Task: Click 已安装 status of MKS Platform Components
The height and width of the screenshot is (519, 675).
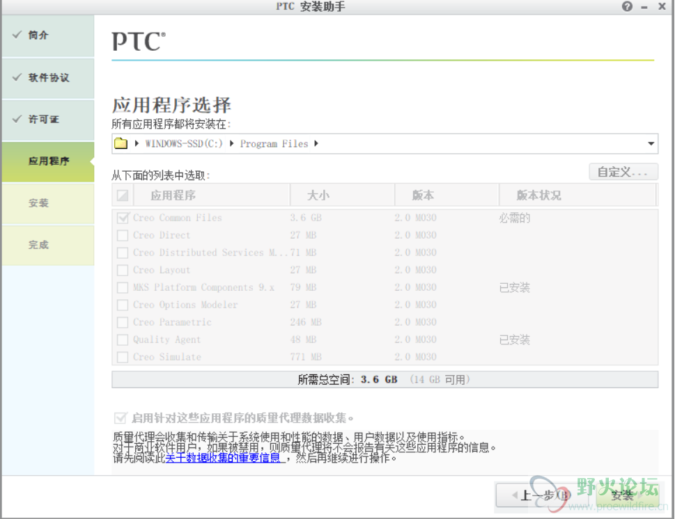Action: click(x=514, y=287)
